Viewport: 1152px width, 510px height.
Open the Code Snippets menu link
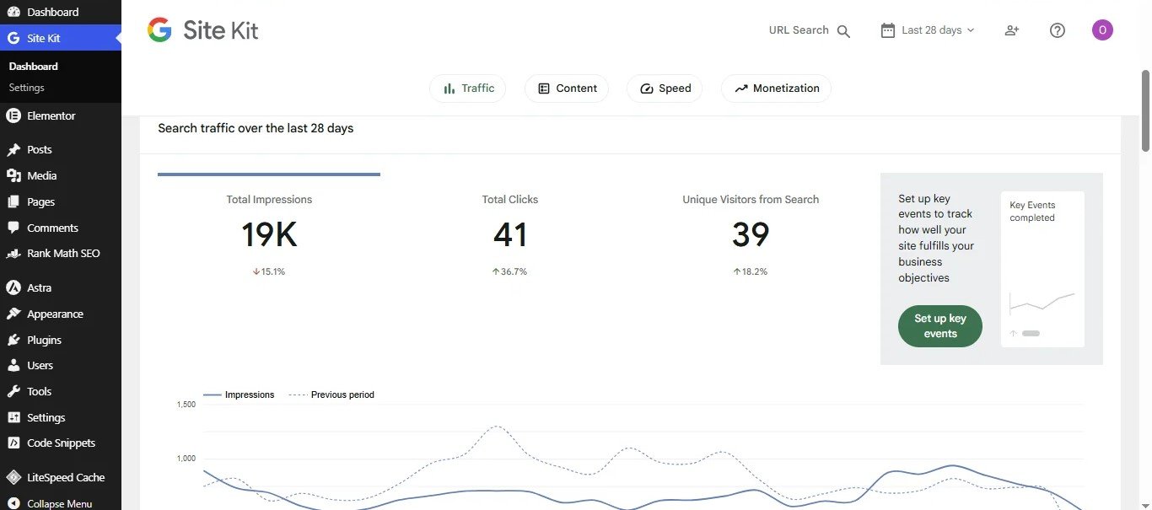pyautogui.click(x=61, y=443)
